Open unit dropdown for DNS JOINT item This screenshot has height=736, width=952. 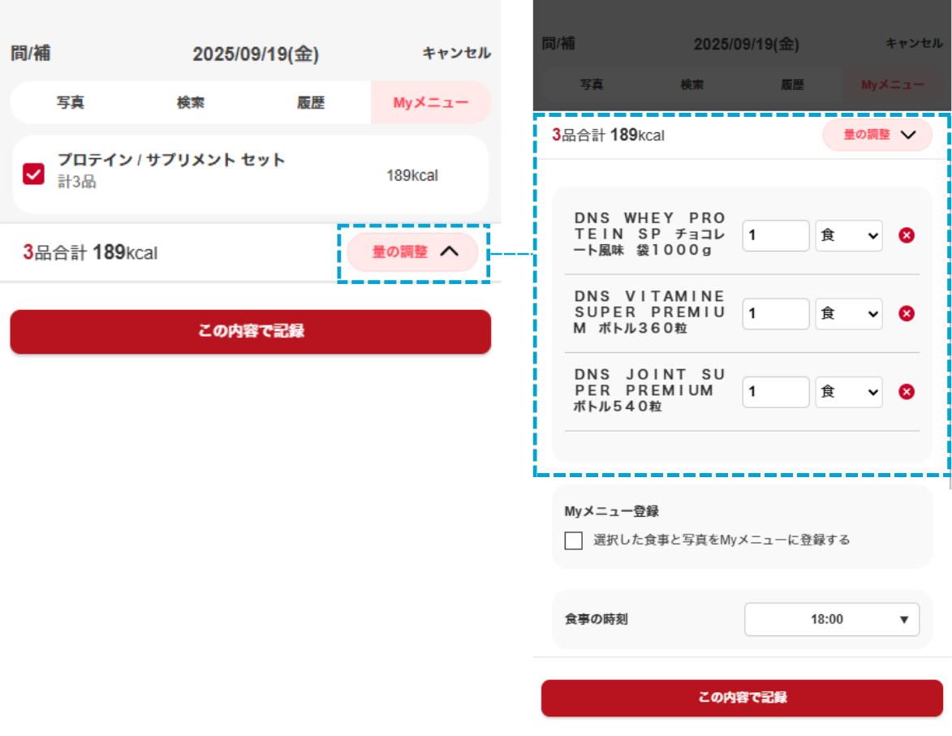pos(849,392)
